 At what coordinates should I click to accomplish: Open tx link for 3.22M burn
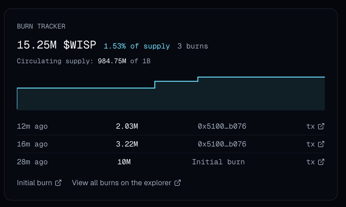pos(315,144)
